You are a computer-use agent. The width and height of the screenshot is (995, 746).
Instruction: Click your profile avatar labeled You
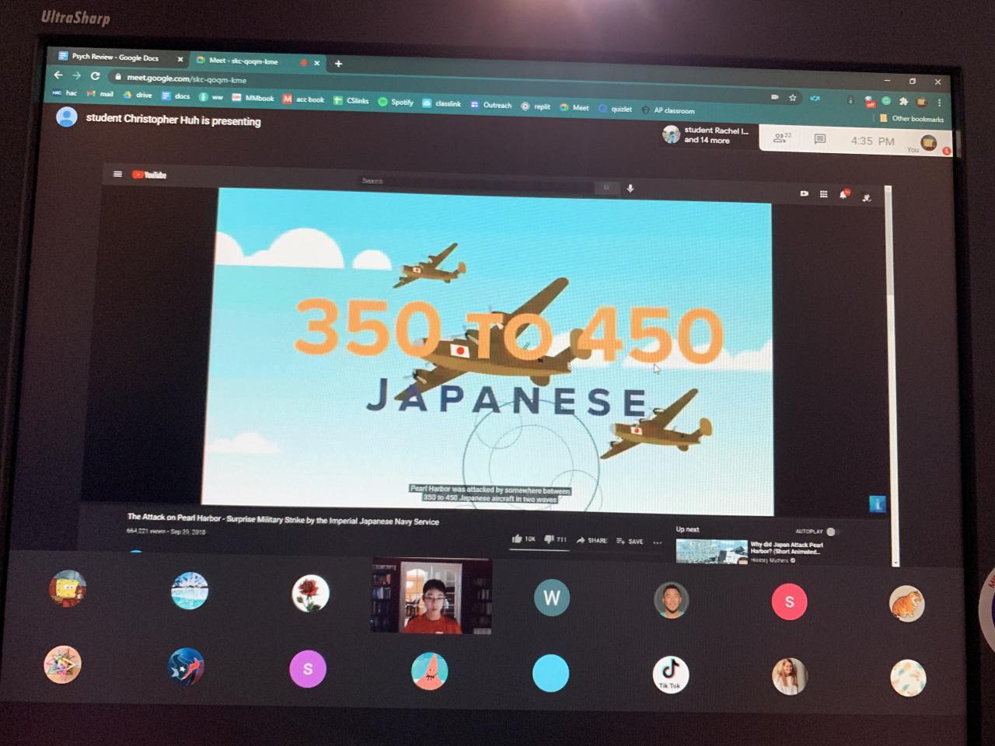pyautogui.click(x=929, y=143)
